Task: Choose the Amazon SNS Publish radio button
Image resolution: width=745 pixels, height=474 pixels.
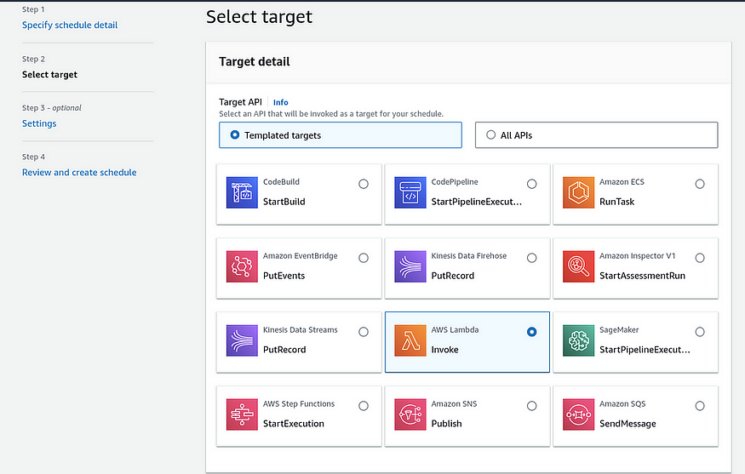Action: click(531, 406)
